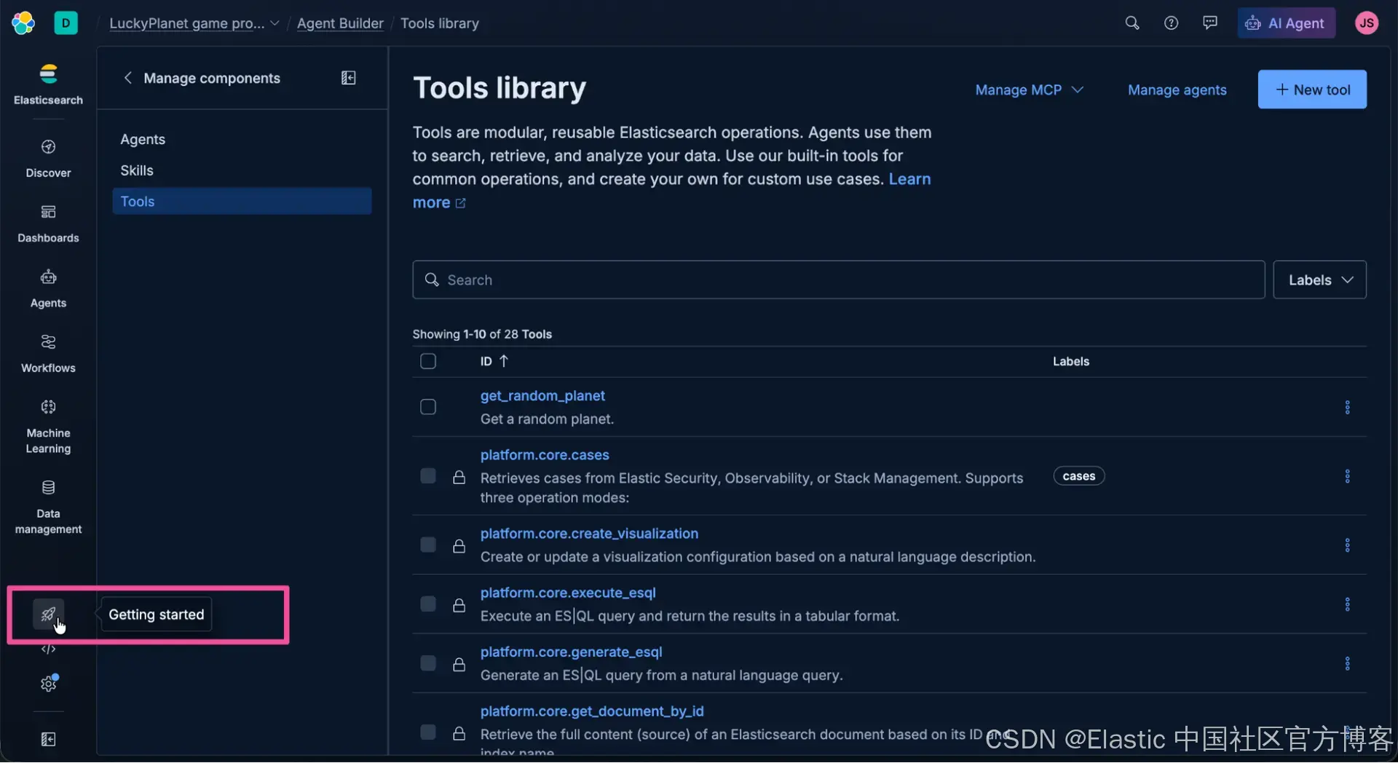
Task: Open the space selector D avatar
Action: pos(66,23)
